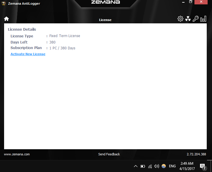Open the Action Center notifications icon
The width and height of the screenshot is (212, 172).
(203, 167)
